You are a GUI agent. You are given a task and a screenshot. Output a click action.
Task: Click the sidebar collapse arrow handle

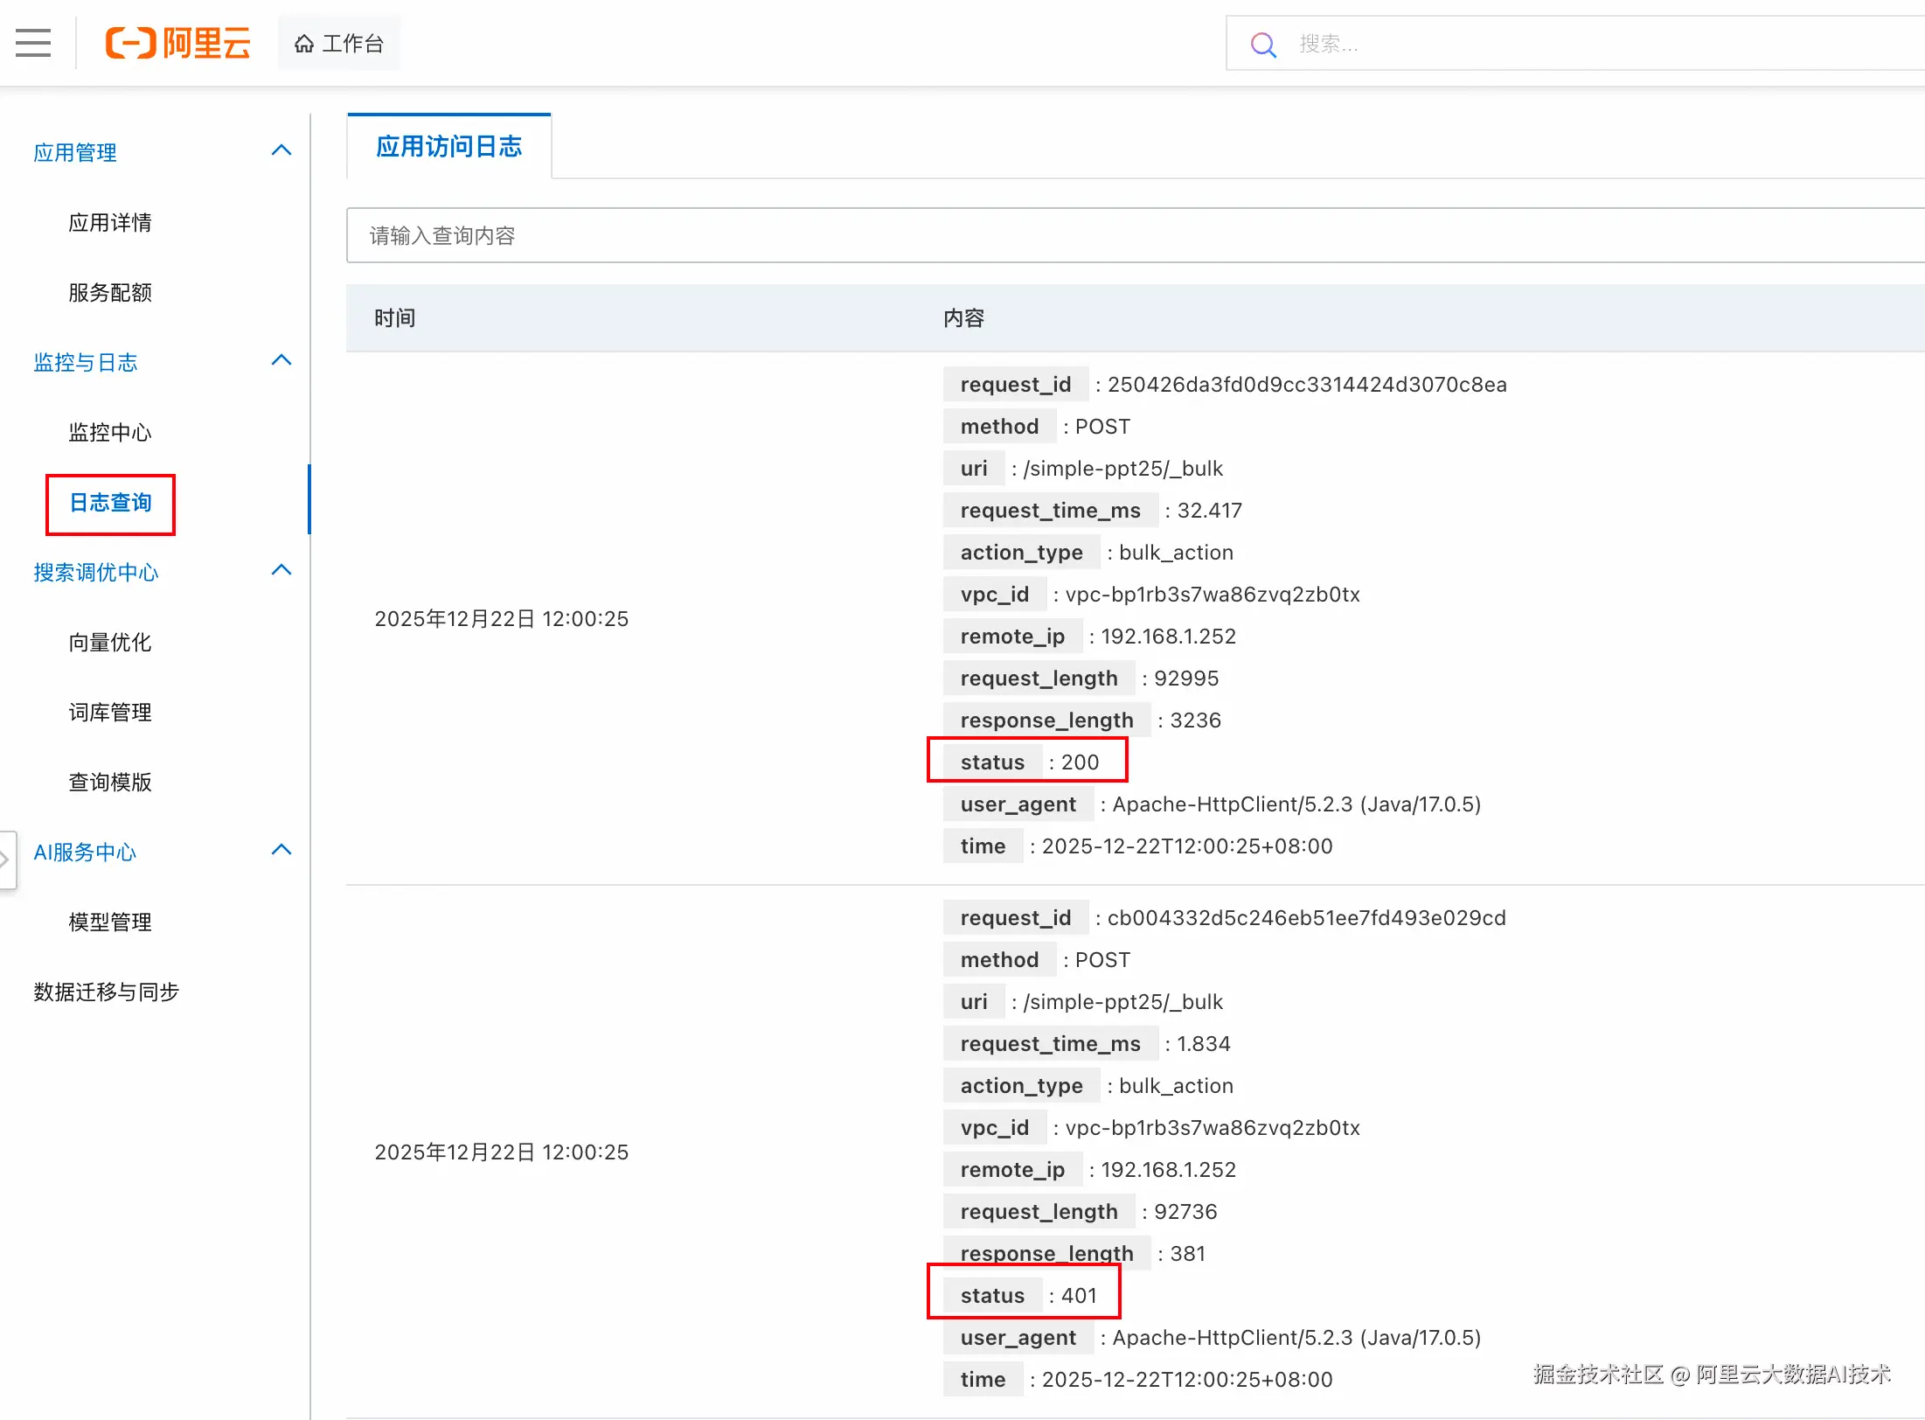tap(6, 860)
